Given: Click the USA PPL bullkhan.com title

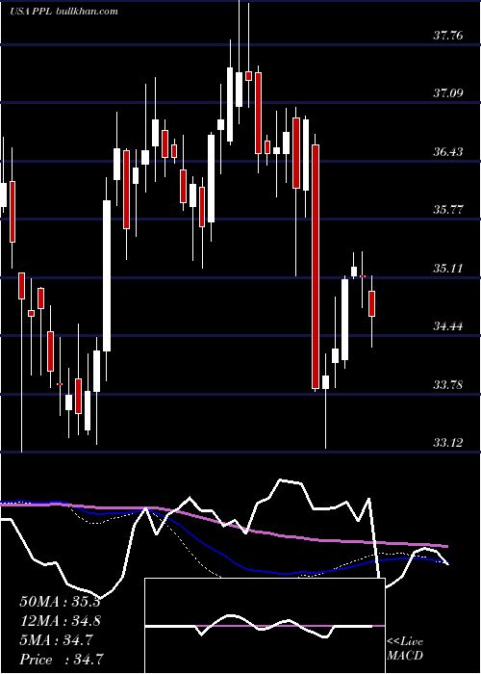Looking at the screenshot, I should click(x=64, y=12).
